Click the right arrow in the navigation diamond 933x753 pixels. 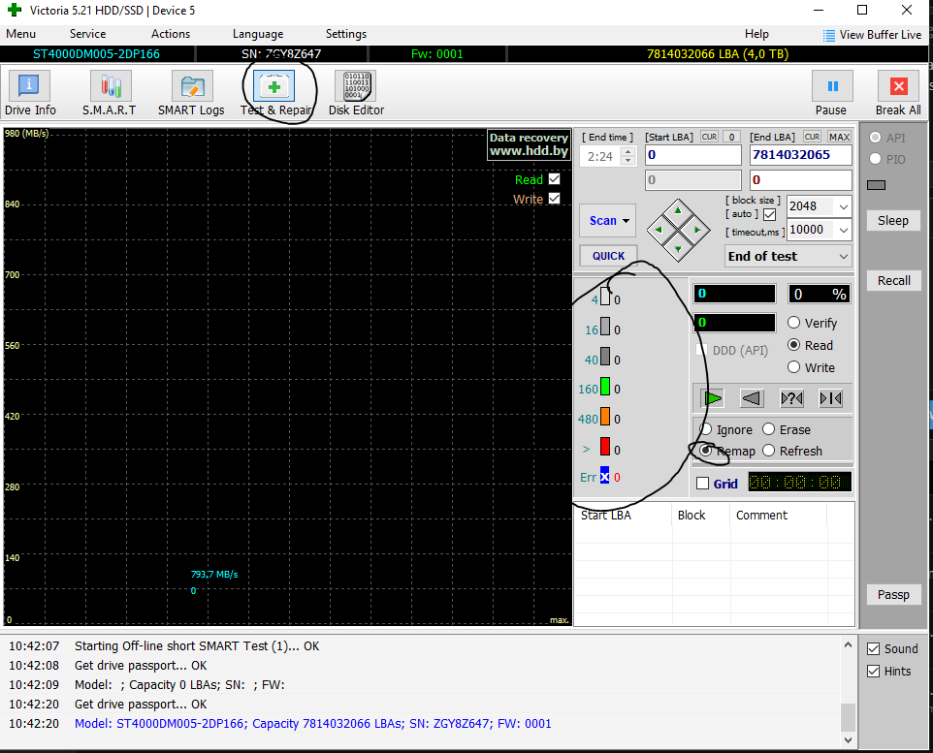coord(697,230)
